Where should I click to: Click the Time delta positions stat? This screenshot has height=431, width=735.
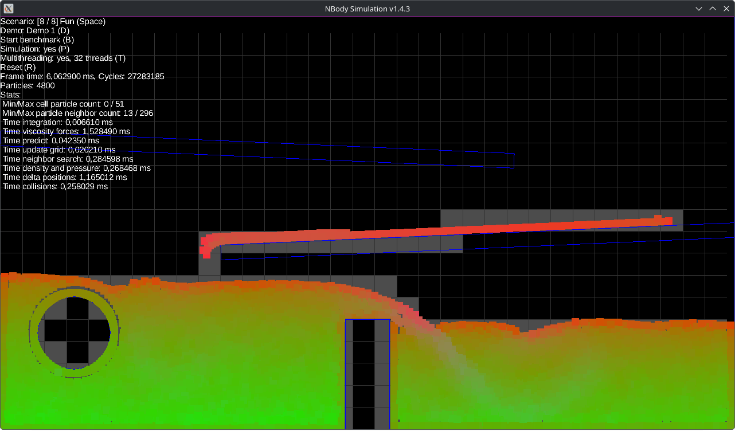coord(65,178)
